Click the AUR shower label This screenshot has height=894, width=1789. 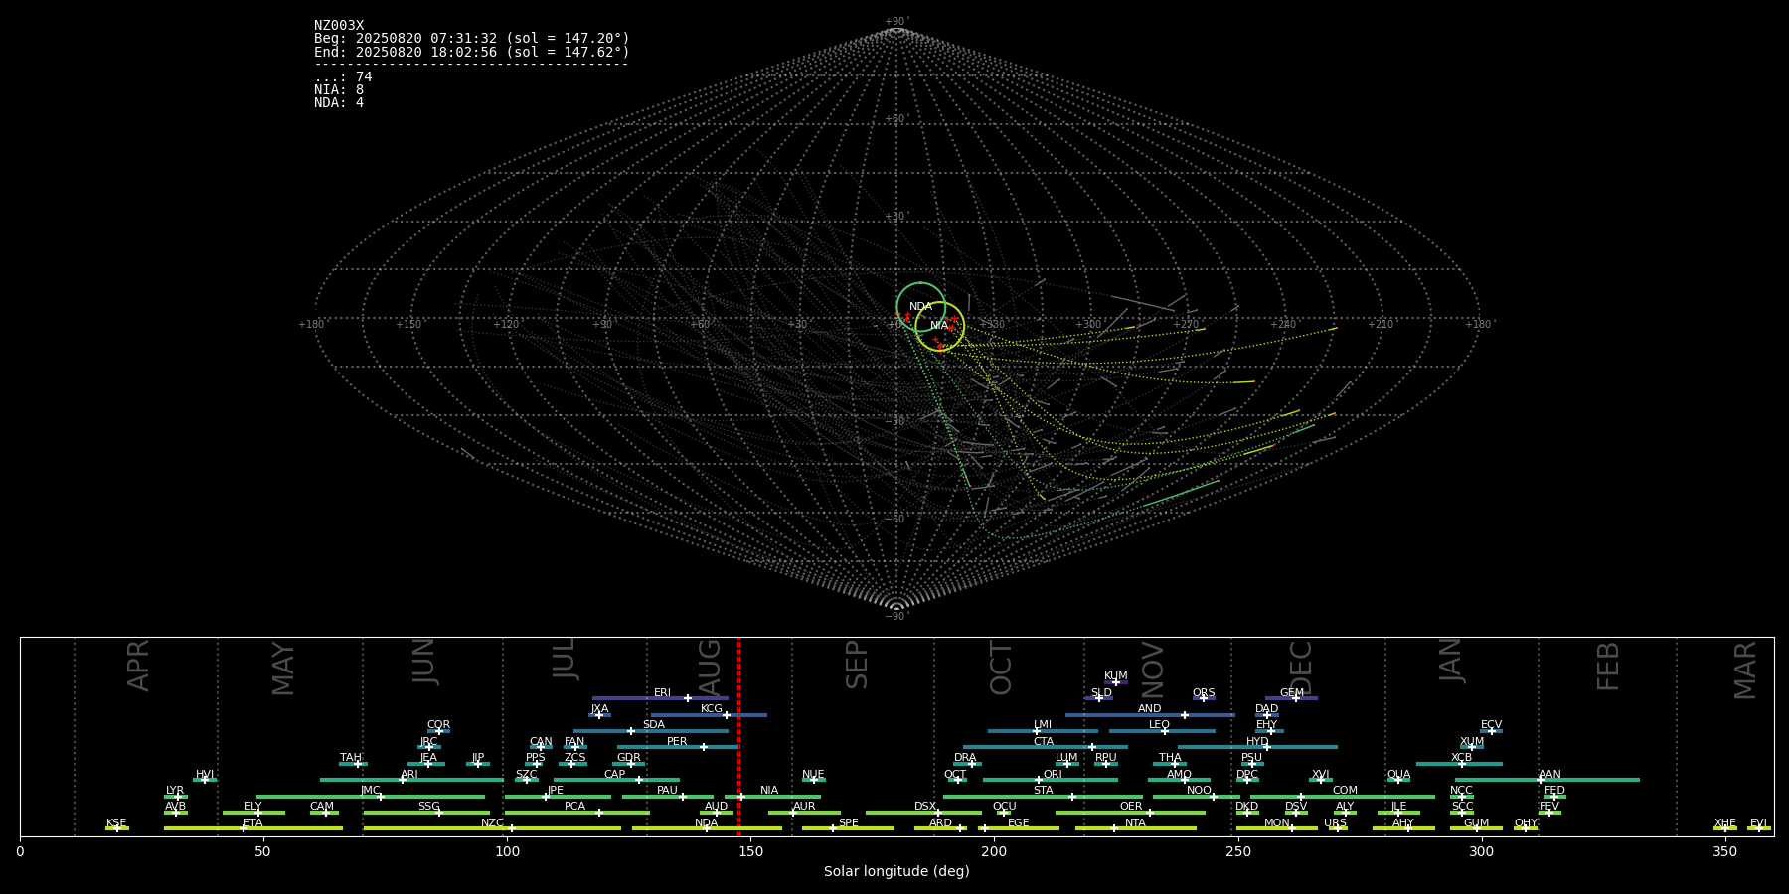tap(804, 807)
